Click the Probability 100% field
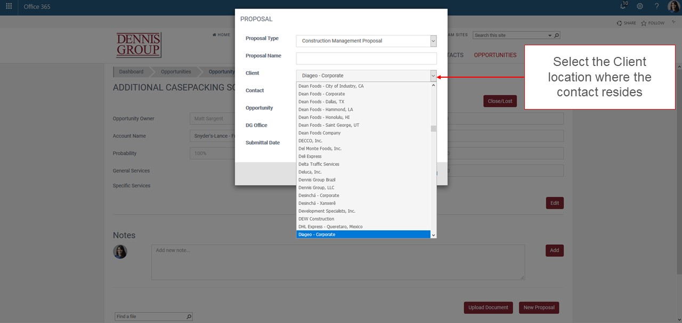The width and height of the screenshot is (682, 323). pos(212,153)
